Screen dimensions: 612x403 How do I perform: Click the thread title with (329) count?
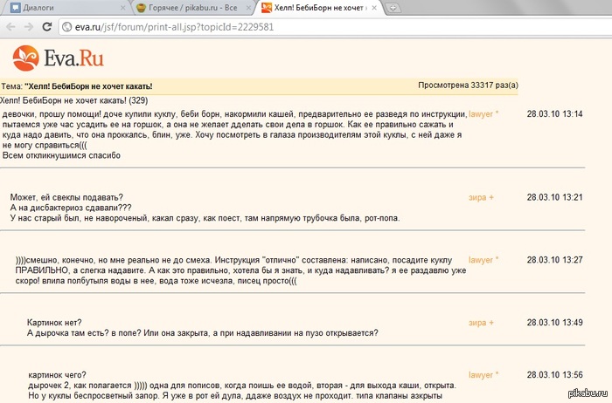coord(73,100)
